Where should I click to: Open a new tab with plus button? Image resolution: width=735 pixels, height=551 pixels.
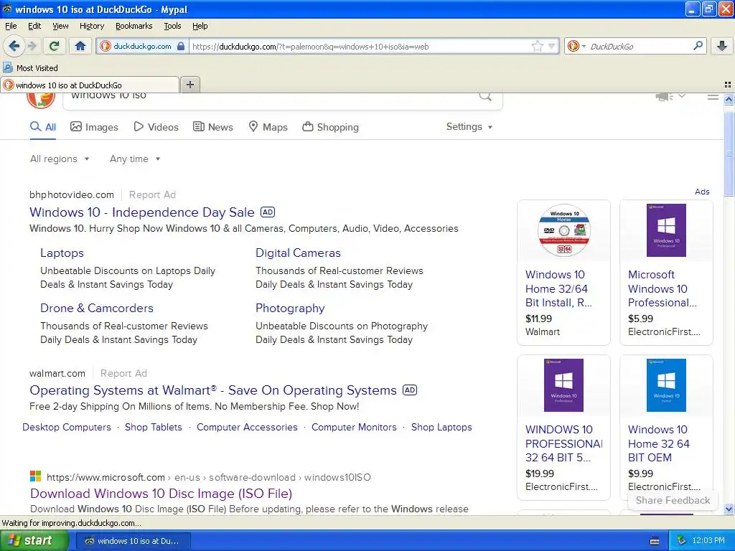(189, 85)
